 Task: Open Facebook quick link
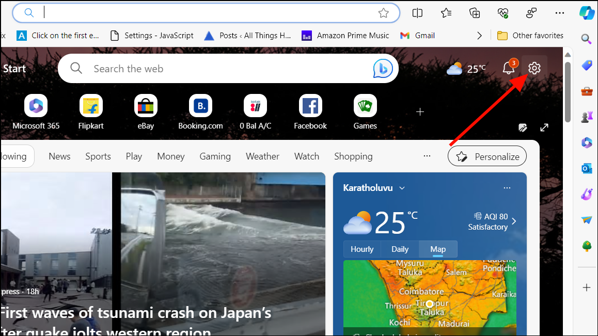310,112
